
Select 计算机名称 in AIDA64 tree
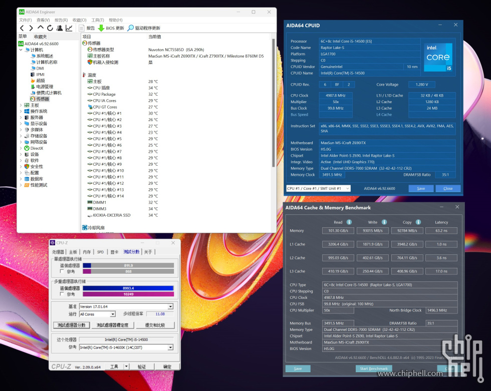tap(44, 62)
